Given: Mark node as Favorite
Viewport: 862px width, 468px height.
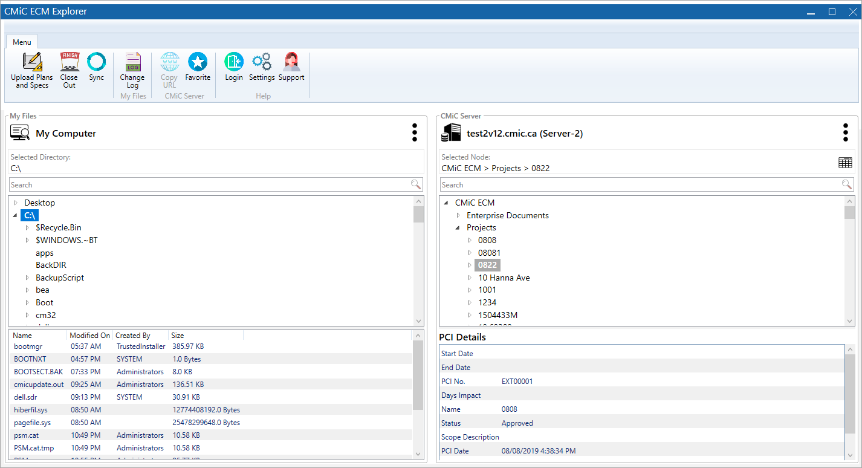Looking at the screenshot, I should click(x=198, y=67).
